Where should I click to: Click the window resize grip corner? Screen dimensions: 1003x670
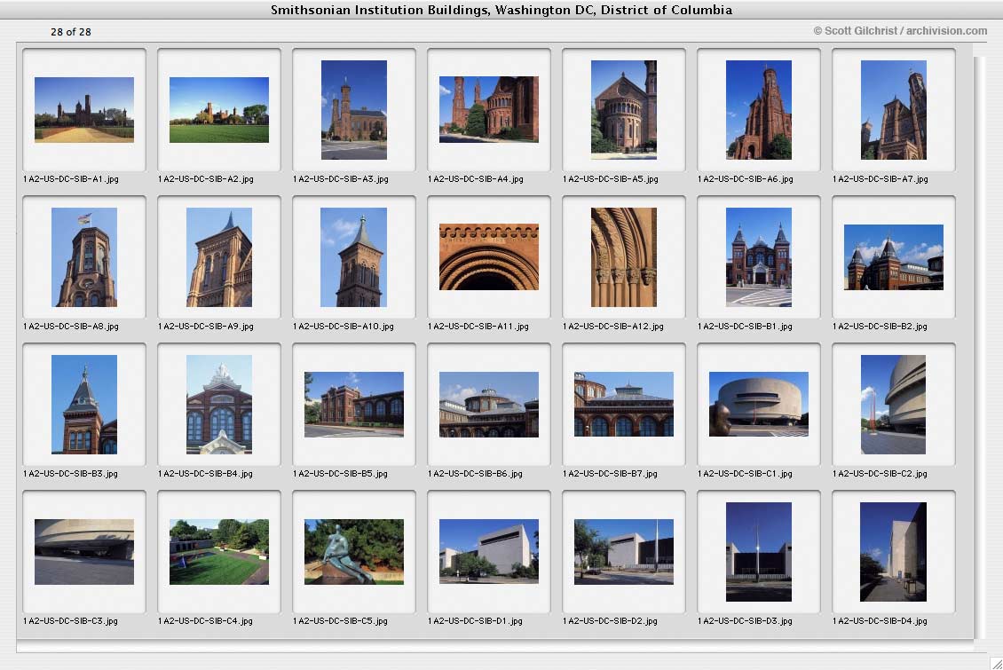(996, 663)
